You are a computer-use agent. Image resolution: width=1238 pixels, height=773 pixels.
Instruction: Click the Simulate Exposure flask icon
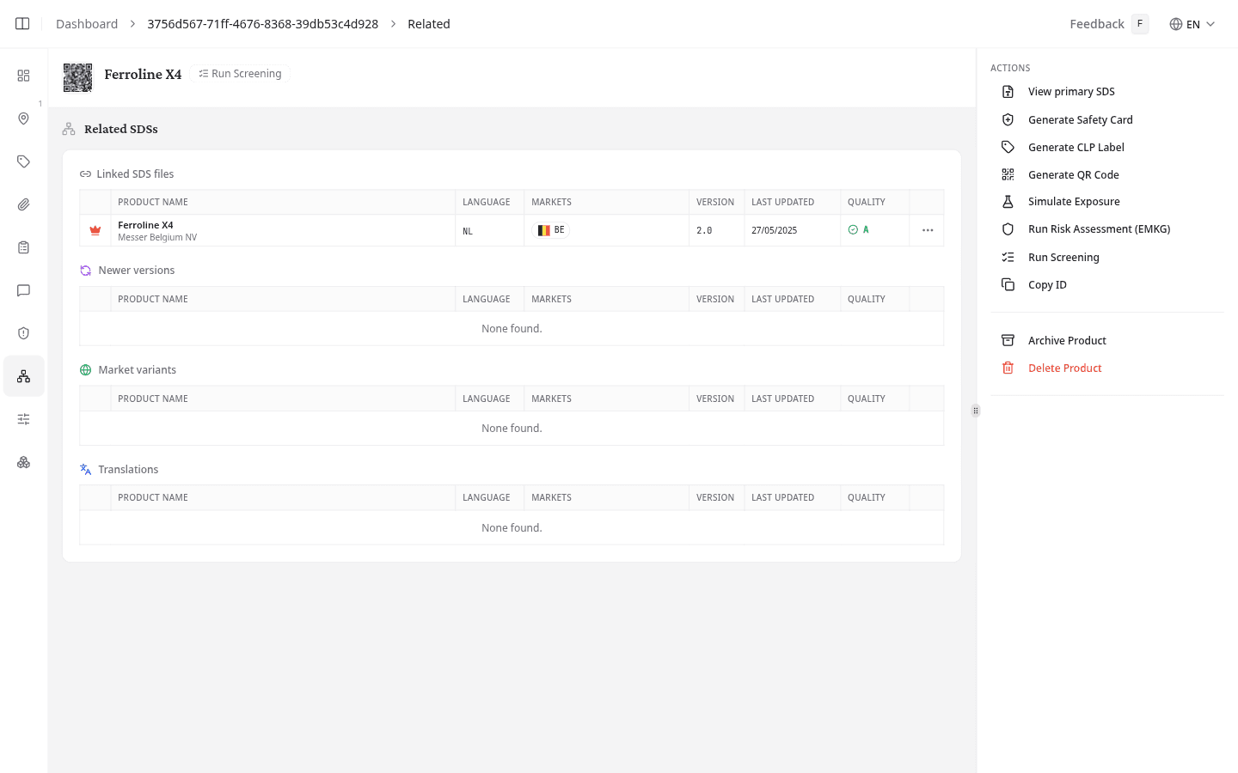pos(1008,202)
